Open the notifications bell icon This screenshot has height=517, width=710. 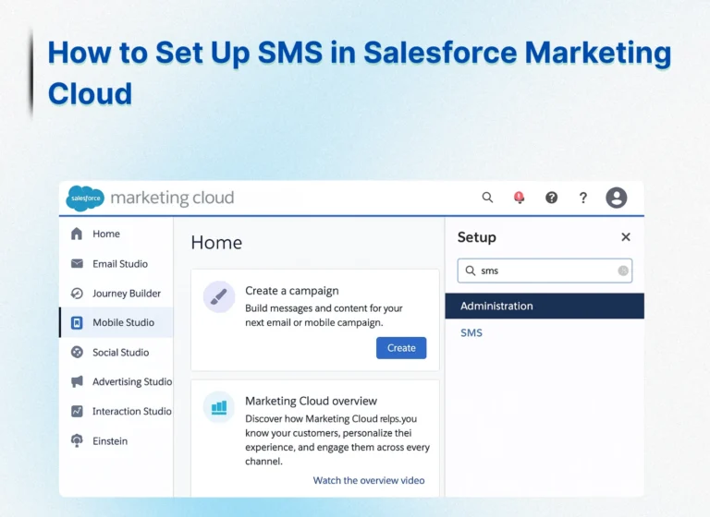519,198
